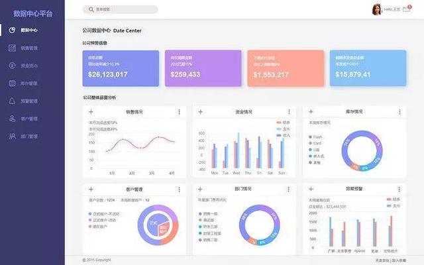Select the 资金流向 coin icon in the sidebar
Image resolution: width=424 pixels, height=265 pixels.
click(12, 66)
